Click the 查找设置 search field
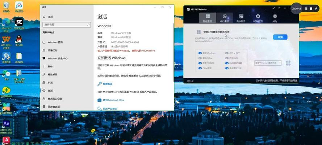This screenshot has width=322, height=145. (x=67, y=24)
